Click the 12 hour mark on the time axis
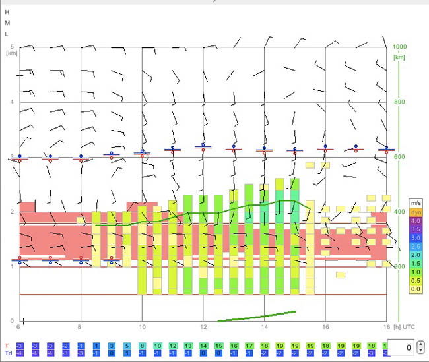The image size is (429, 362). pos(203,327)
